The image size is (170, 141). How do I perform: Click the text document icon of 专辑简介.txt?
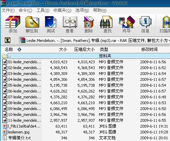coord(5,138)
